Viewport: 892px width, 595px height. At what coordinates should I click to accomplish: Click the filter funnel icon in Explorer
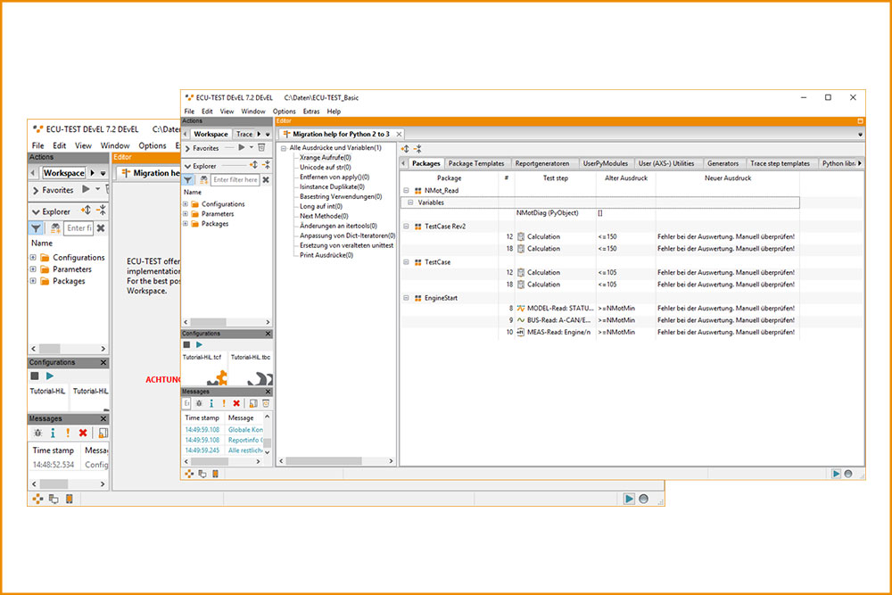tap(187, 179)
